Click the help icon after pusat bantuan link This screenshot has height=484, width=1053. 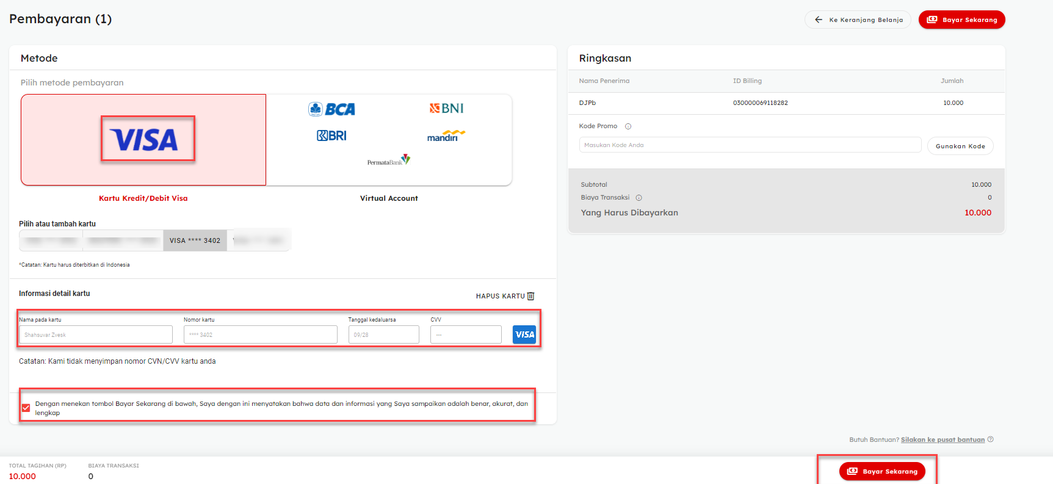[x=991, y=439]
